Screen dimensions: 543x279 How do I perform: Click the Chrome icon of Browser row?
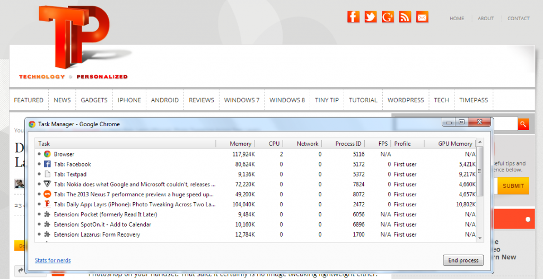tap(47, 154)
